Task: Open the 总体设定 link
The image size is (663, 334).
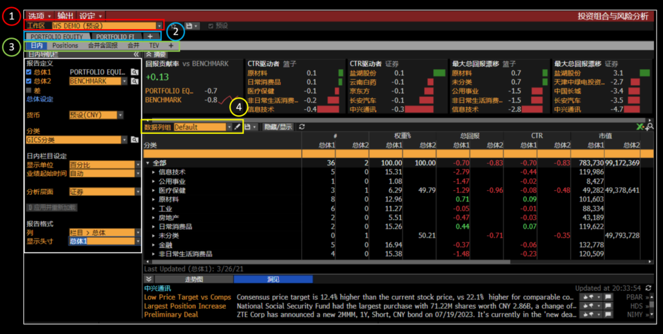Action: [39, 99]
